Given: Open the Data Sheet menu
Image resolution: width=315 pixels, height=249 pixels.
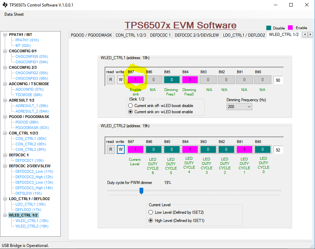Looking at the screenshot, I should tap(14, 14).
